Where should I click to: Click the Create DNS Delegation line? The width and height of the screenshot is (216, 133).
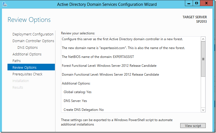tap(83, 110)
